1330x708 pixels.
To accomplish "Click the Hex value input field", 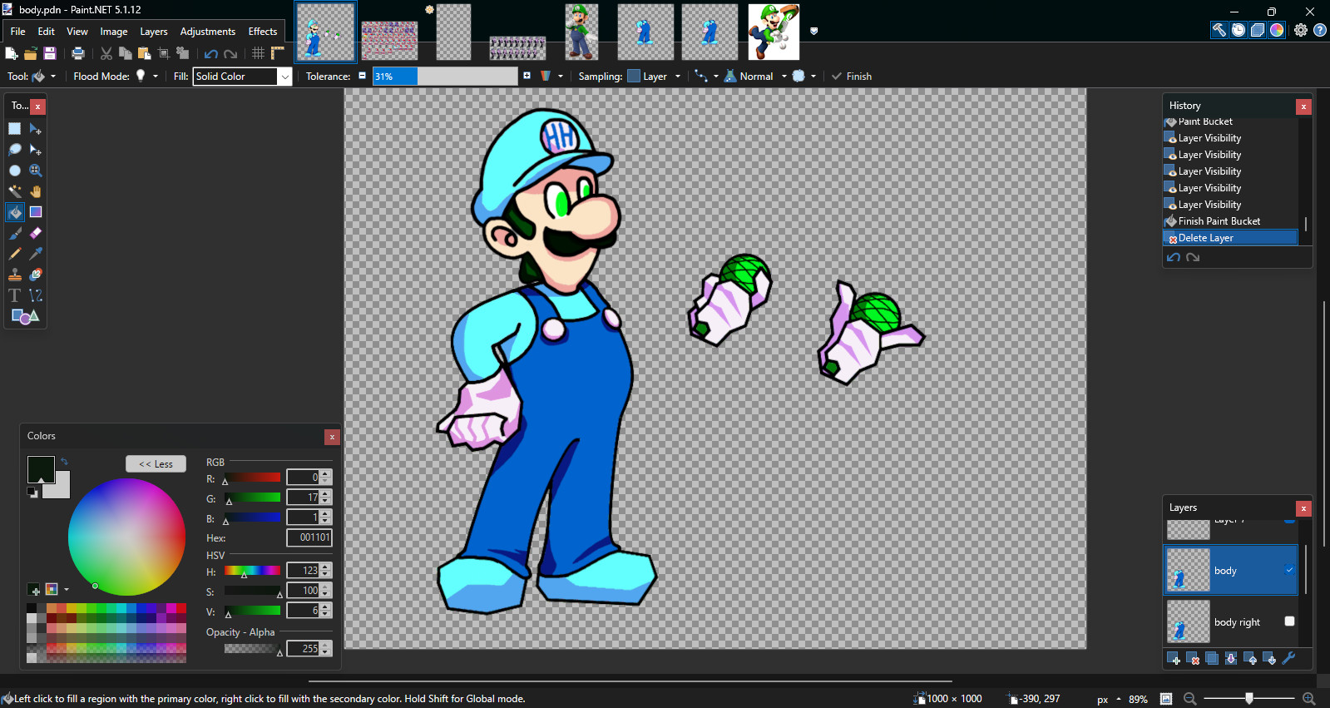I will tap(309, 537).
